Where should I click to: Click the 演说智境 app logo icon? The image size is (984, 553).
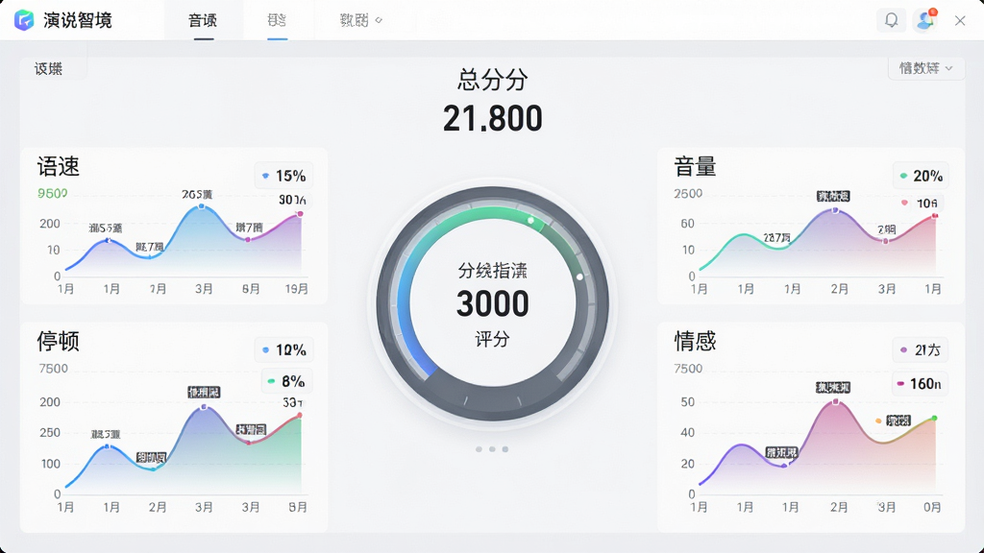pos(24,20)
